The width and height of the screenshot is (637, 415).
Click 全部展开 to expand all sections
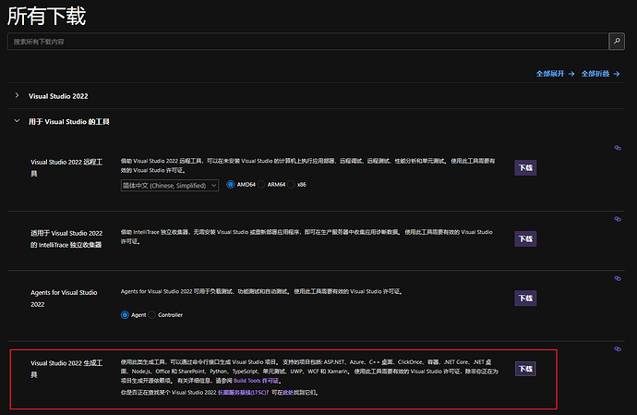pyautogui.click(x=555, y=74)
